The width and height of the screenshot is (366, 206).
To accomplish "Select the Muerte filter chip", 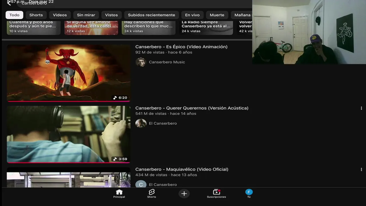I will pos(217,15).
